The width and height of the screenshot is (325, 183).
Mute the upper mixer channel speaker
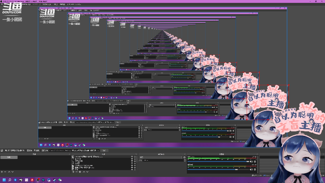click(x=251, y=161)
